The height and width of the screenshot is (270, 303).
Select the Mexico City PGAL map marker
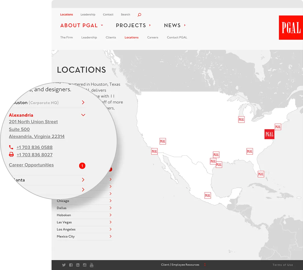(208, 196)
